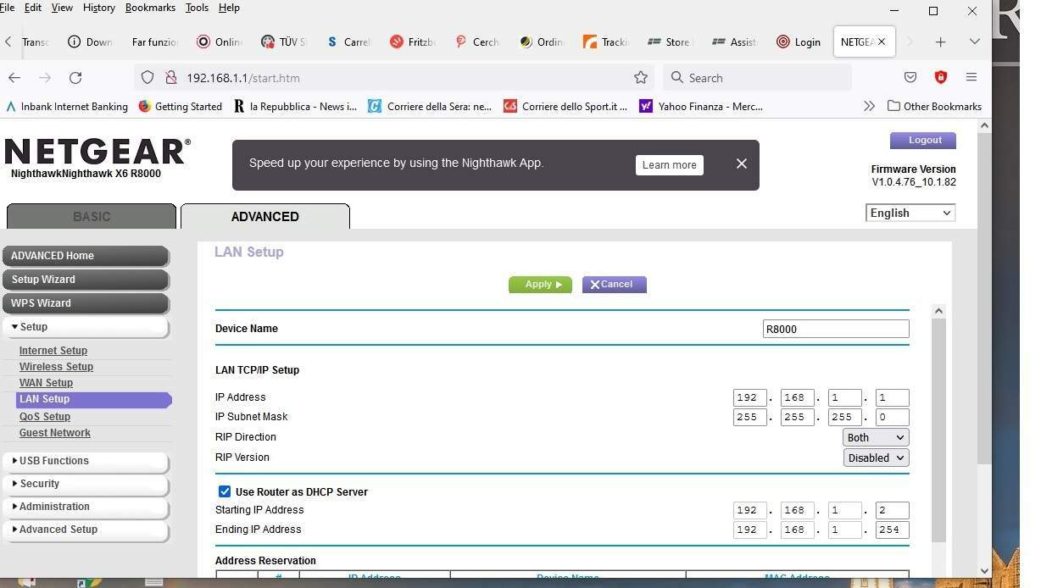Close the NETGEAR browser tab
Viewport: 1041px width, 588px height.
pos(882,42)
